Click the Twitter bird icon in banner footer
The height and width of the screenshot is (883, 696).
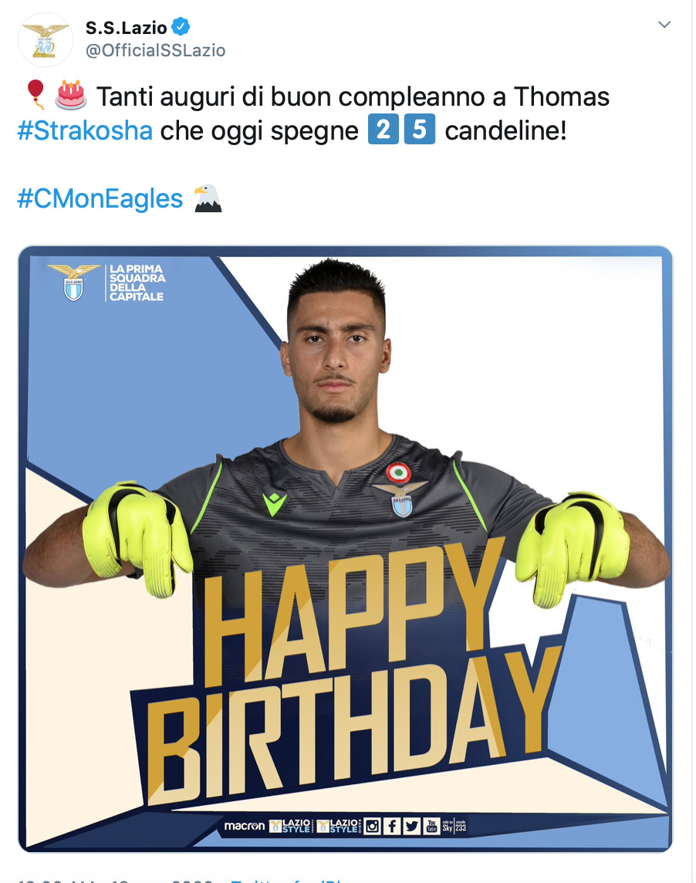[411, 826]
